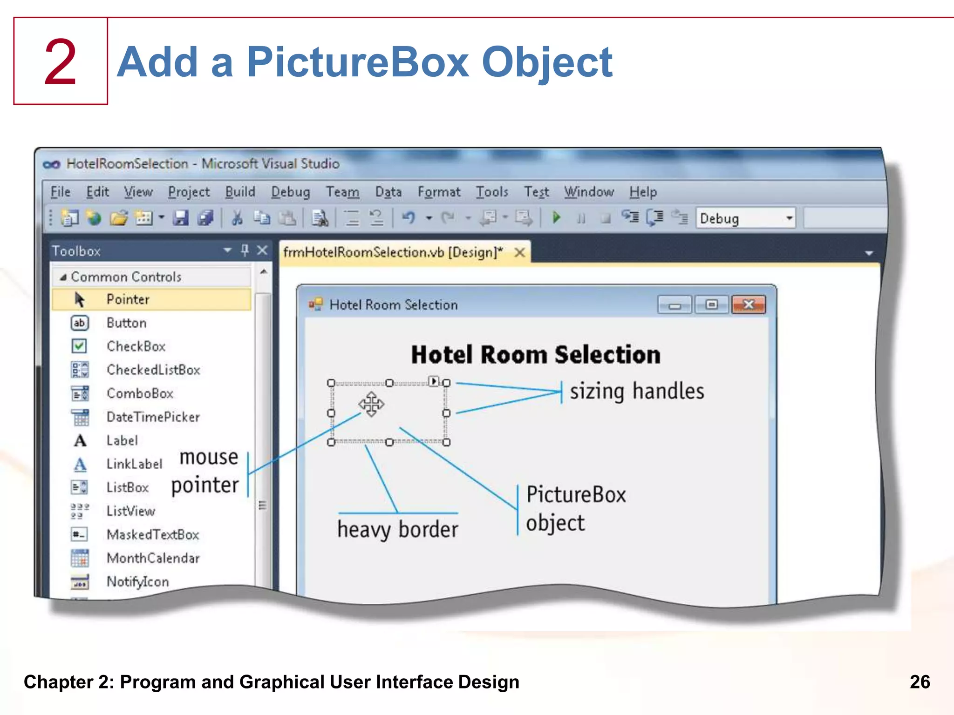Select the MaskedTextBox control in Toolbox
This screenshot has height=715, width=954.
(151, 534)
